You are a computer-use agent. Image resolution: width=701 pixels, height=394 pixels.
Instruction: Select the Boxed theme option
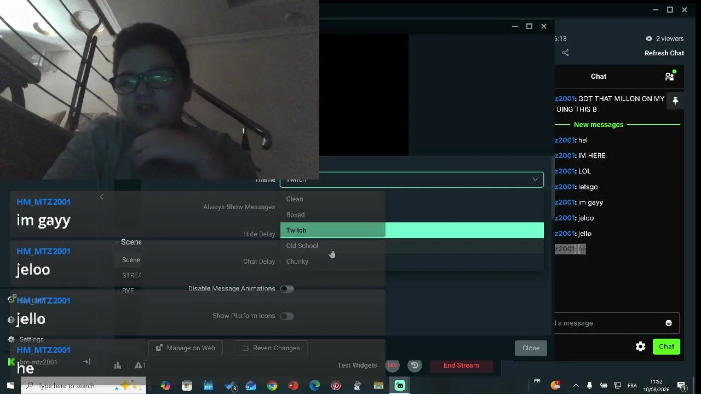coord(412,215)
